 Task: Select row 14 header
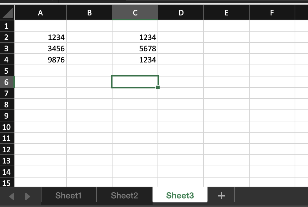[x=7, y=172]
